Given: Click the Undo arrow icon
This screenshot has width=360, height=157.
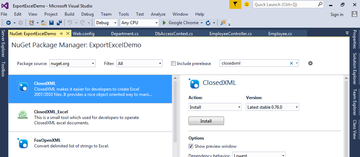Looking at the screenshot, I should (x=70, y=23).
